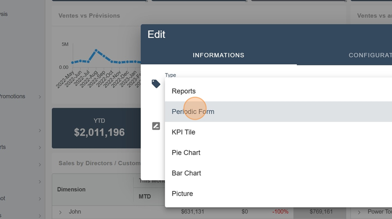Viewport: 392px width, 219px height.
Task: Select Reports from the Type list
Action: [183, 91]
